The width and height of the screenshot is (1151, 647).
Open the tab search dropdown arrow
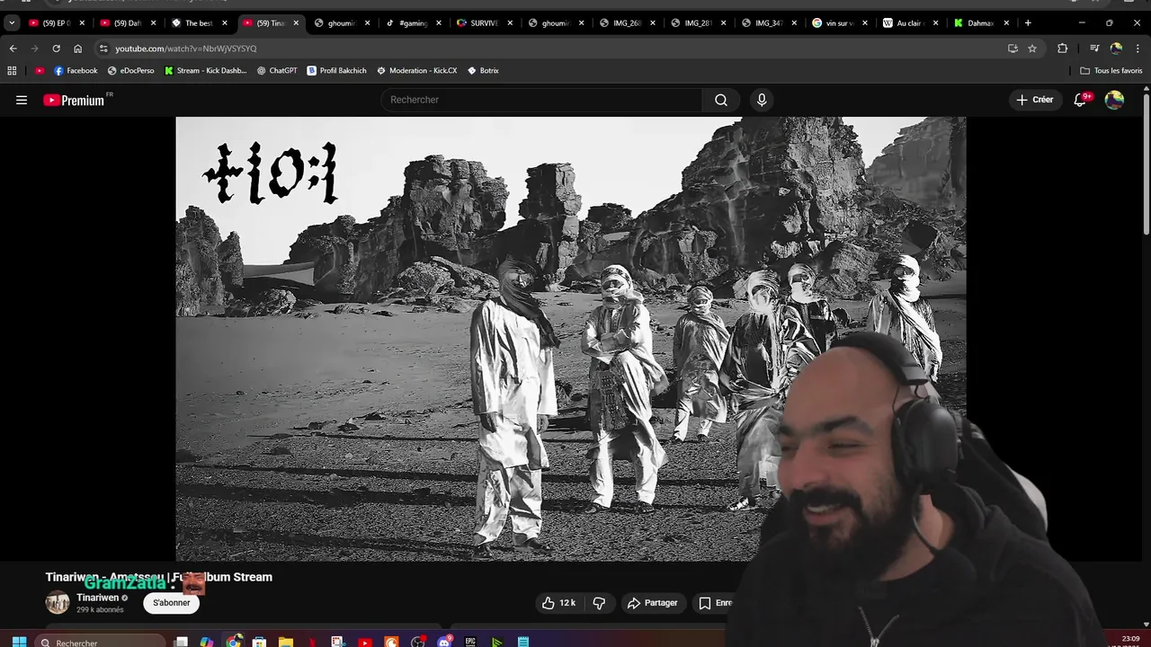coord(12,23)
